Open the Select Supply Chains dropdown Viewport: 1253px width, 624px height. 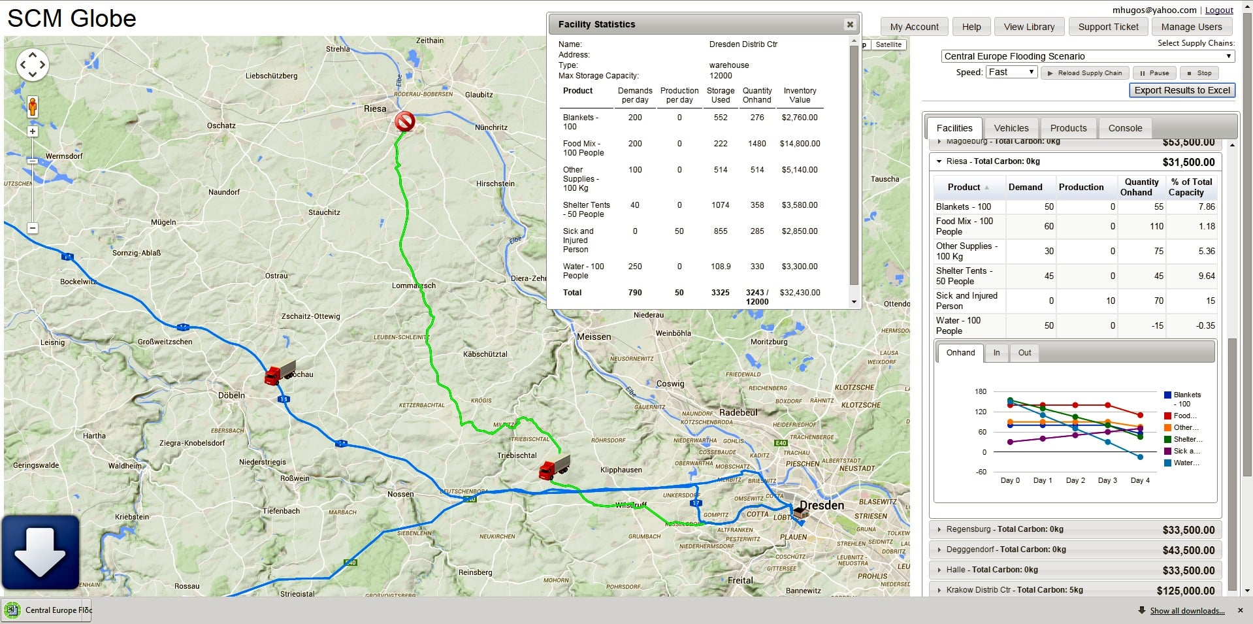[x=1088, y=56]
